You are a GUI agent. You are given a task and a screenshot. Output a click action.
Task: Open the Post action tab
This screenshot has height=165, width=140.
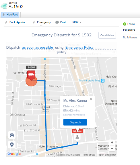click(x=63, y=22)
